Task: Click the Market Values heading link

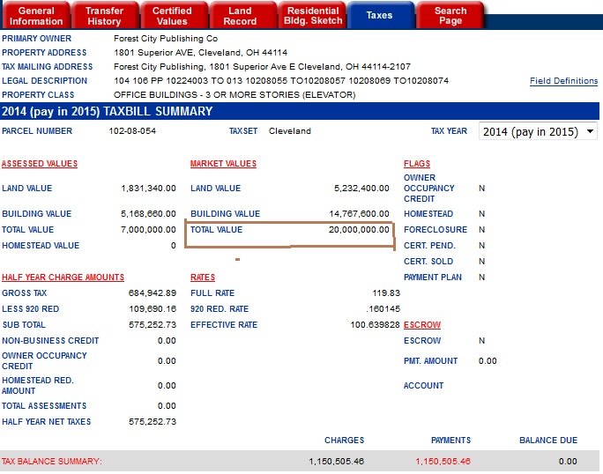Action: tap(223, 164)
